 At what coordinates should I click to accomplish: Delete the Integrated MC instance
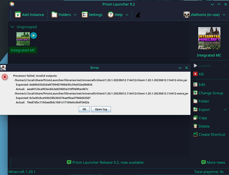coord(201,126)
